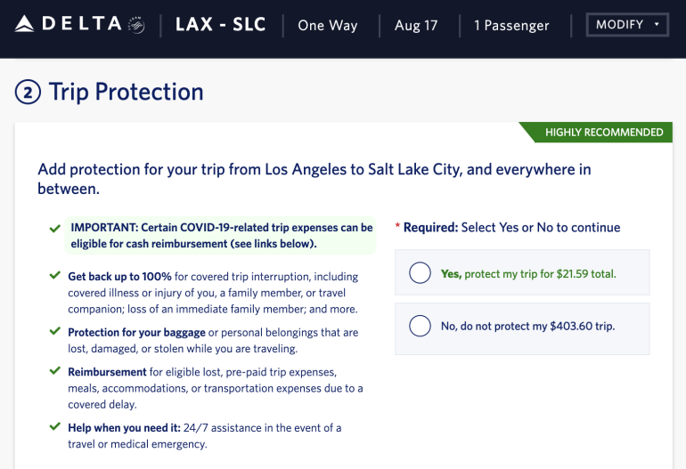Click the checkmark beside Protection for your baggage
This screenshot has height=469, width=686.
pos(55,332)
